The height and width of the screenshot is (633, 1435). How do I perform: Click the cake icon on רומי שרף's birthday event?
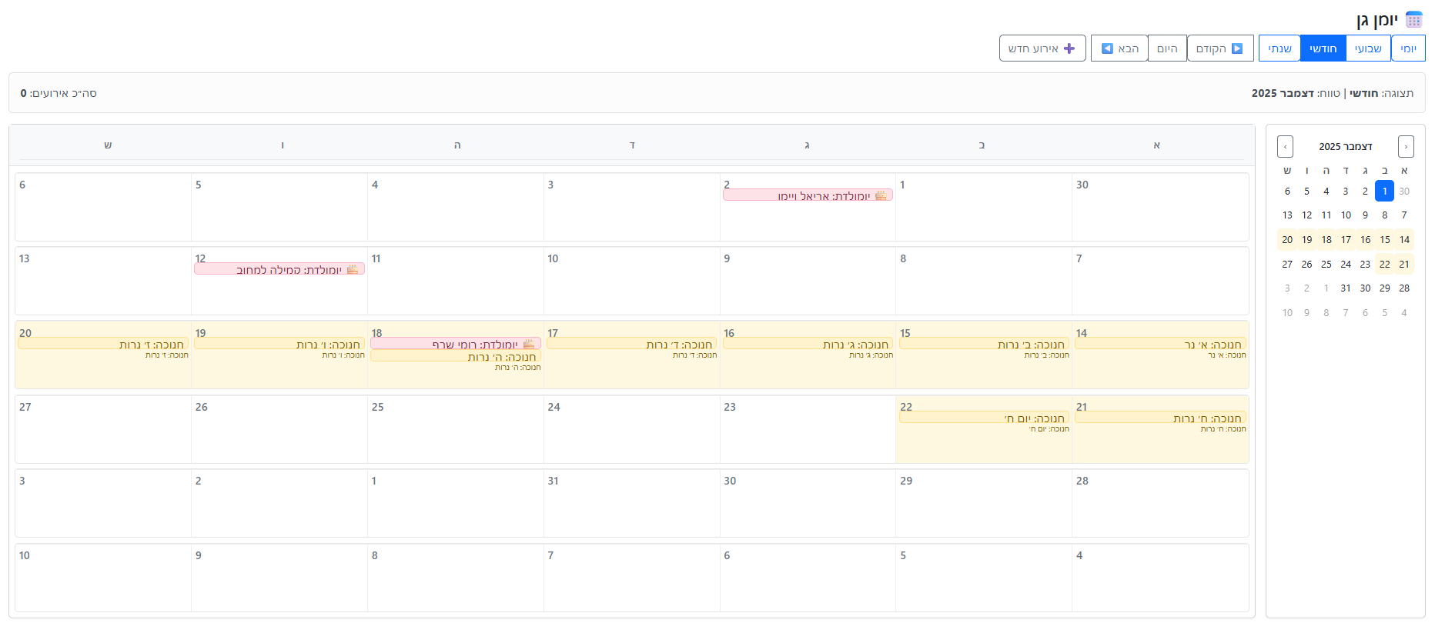(529, 344)
